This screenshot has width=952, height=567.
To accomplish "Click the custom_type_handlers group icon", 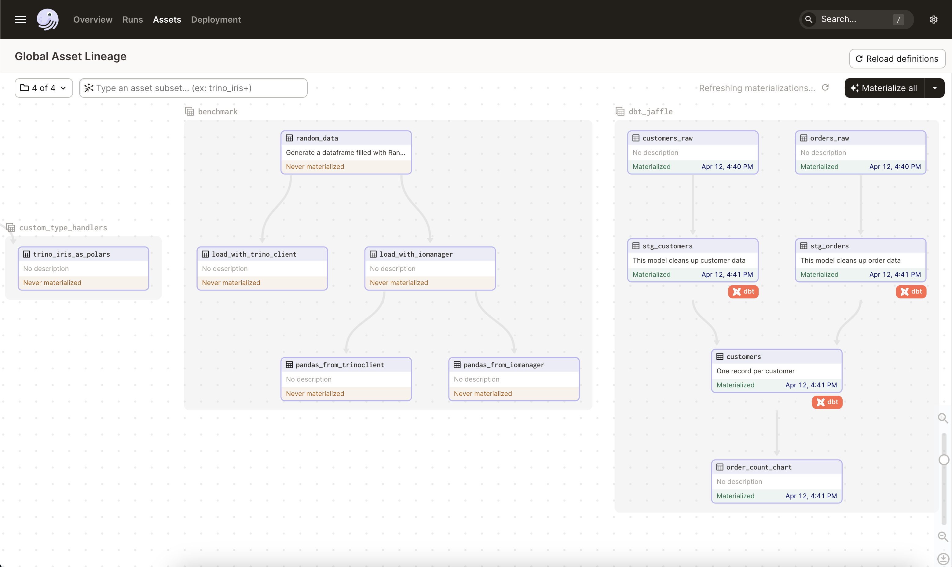I will [11, 227].
